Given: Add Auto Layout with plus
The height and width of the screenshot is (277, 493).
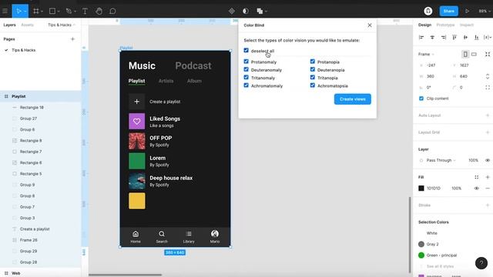Looking at the screenshot, I should [488, 115].
